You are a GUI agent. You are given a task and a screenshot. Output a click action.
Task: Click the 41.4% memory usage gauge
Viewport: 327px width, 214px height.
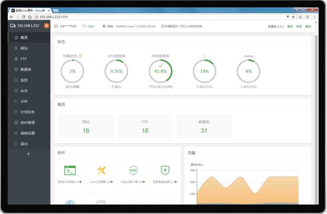click(x=160, y=71)
